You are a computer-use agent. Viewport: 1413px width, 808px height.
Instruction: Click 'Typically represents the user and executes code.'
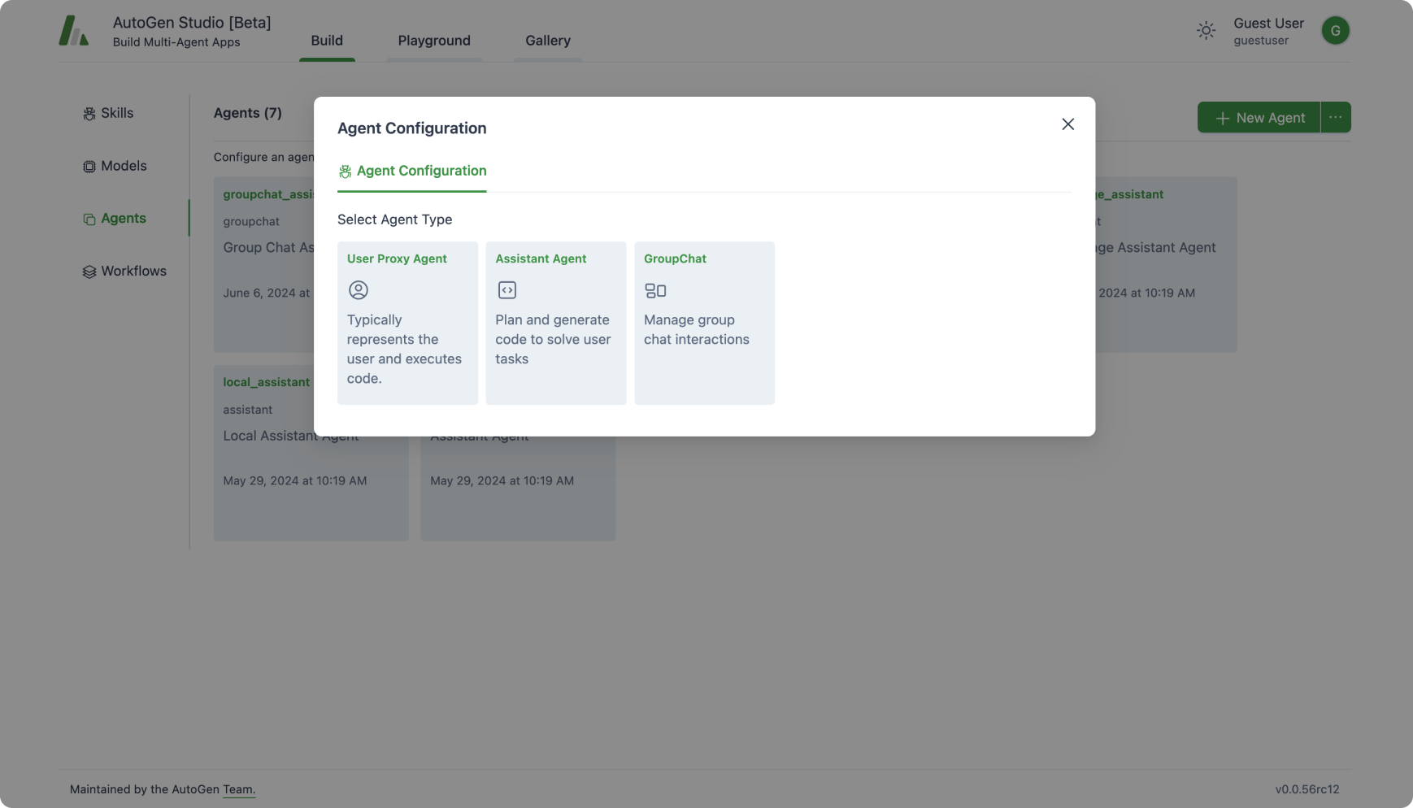pos(404,350)
